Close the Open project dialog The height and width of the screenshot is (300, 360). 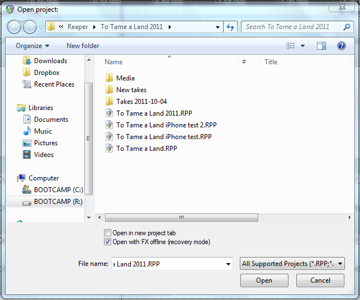342,7
